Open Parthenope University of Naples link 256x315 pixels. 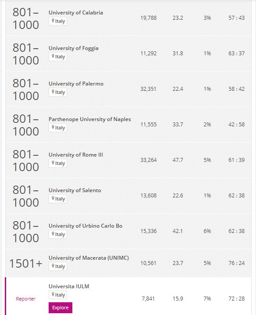tap(89, 119)
